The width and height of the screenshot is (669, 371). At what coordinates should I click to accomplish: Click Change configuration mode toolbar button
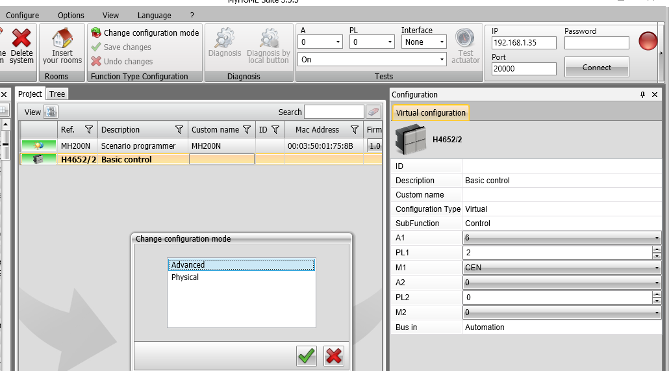coord(145,32)
